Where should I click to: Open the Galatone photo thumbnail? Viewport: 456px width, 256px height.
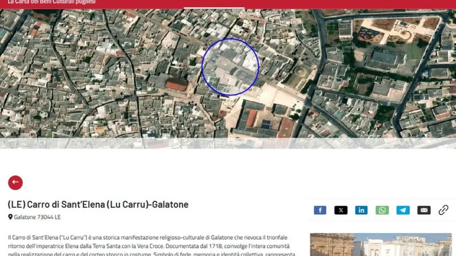381,244
